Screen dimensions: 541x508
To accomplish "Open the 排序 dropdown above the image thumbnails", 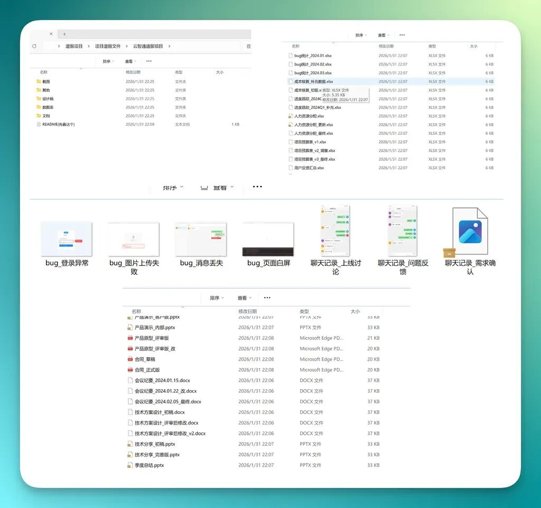I will pyautogui.click(x=173, y=187).
